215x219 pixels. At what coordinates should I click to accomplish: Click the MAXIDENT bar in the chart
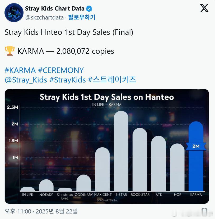102,169
